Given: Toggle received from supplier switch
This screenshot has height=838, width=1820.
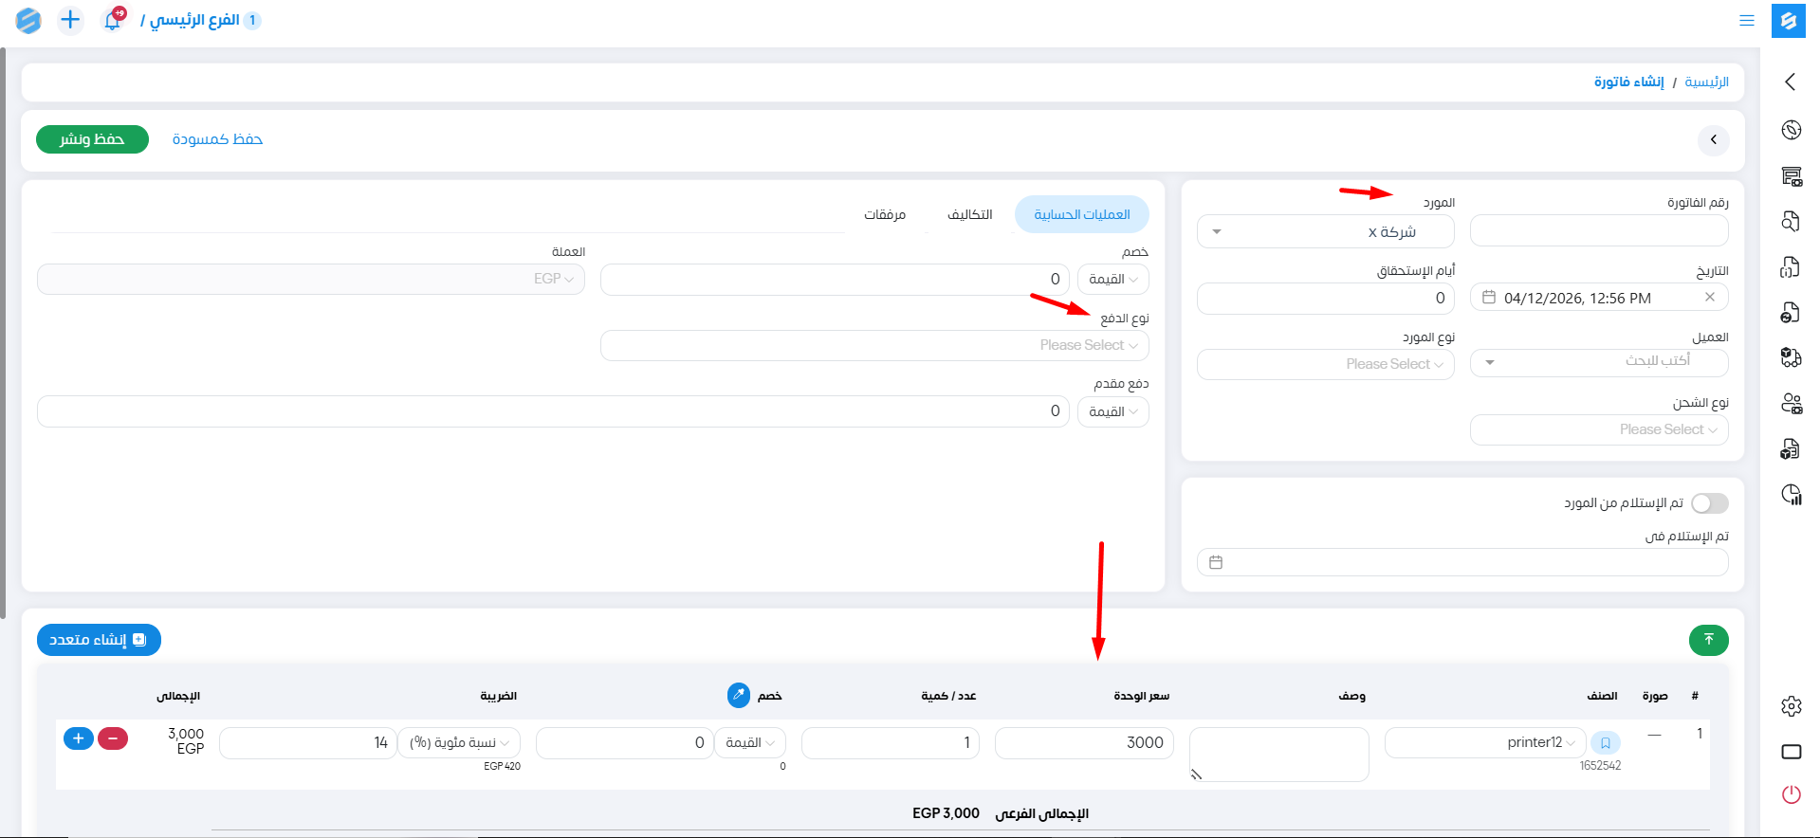Looking at the screenshot, I should coord(1709,503).
